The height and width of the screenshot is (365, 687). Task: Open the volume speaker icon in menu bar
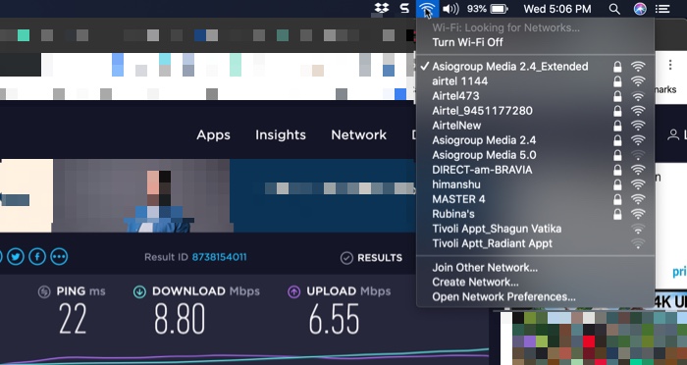[449, 9]
